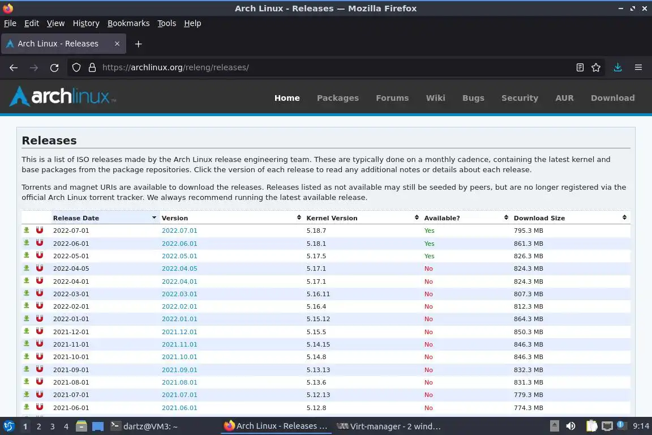This screenshot has height=435, width=652.
Task: Go to Packages in Arch navigation
Action: tap(338, 98)
